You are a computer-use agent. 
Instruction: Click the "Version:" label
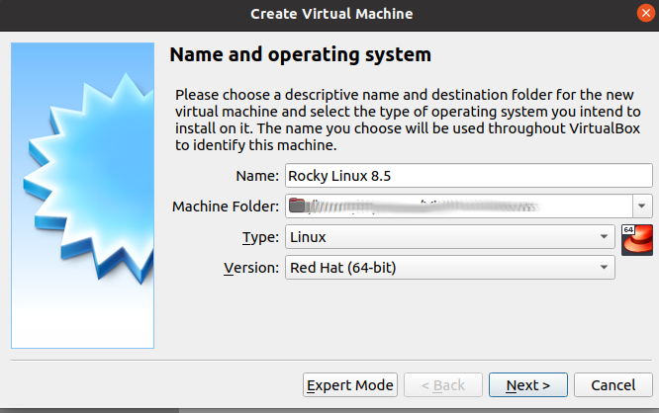pos(250,267)
